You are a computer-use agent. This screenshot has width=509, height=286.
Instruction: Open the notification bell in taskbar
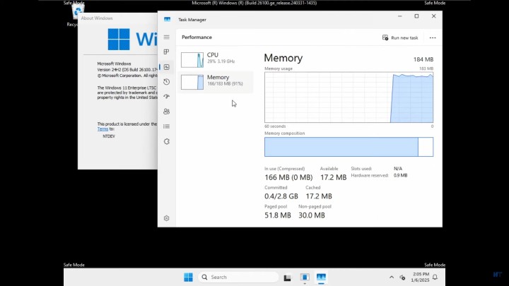[435, 278]
